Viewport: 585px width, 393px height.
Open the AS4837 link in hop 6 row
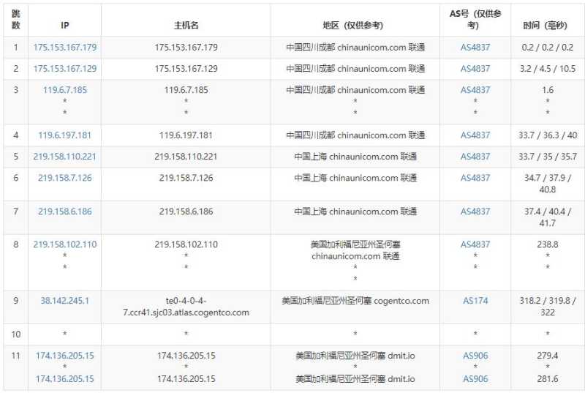[x=475, y=178]
